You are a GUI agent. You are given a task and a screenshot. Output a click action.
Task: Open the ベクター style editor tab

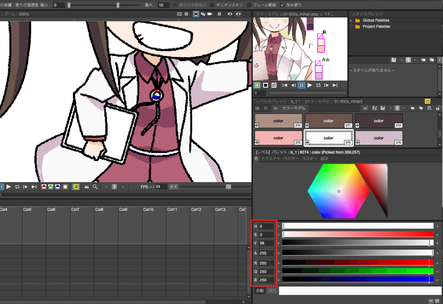(x=291, y=159)
